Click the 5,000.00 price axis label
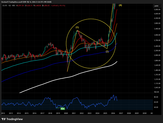This screenshot has width=163, height=123. [x=157, y=10]
